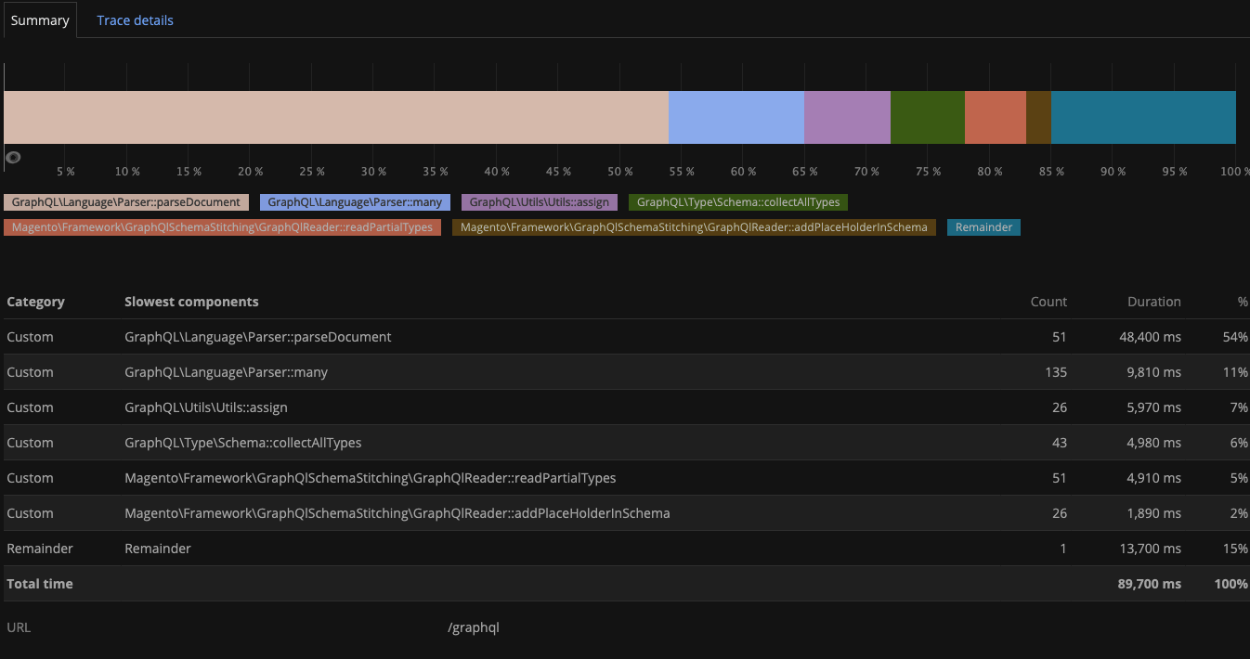Click the /graphql URL value

pos(474,627)
